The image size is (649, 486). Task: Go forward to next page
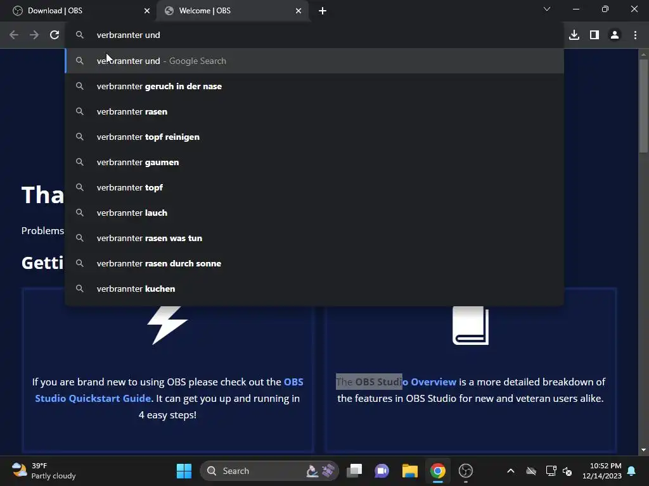34,35
